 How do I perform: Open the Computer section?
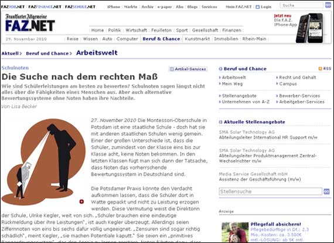[x=127, y=39]
